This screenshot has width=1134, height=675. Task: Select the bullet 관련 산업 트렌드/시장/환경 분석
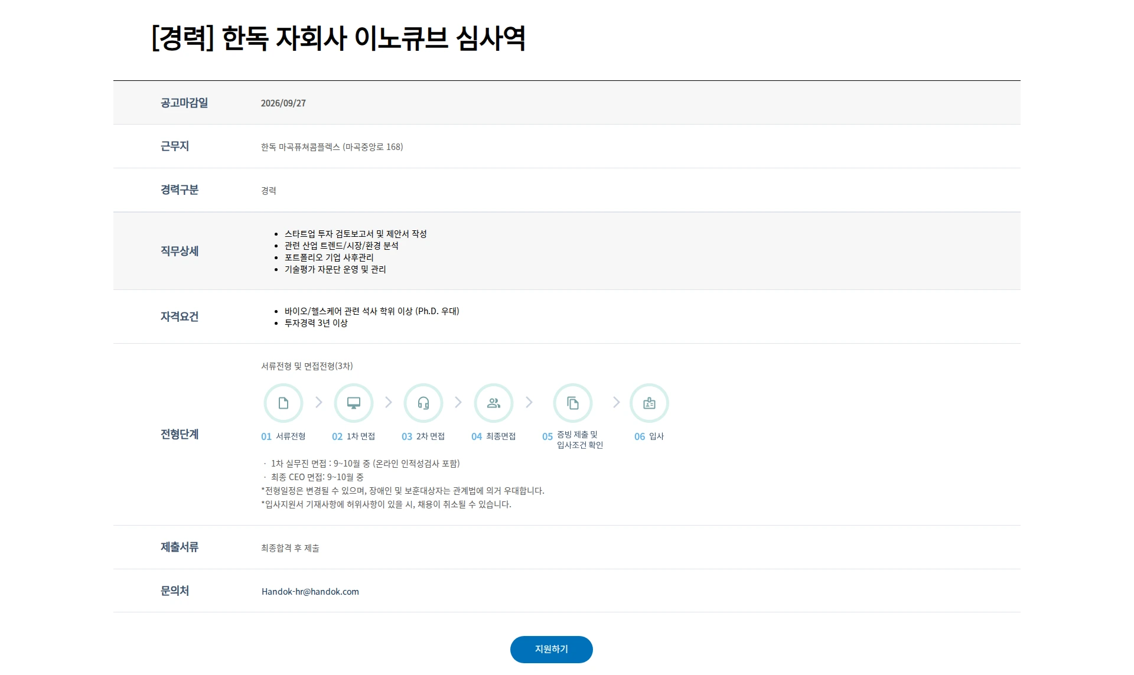(x=341, y=246)
